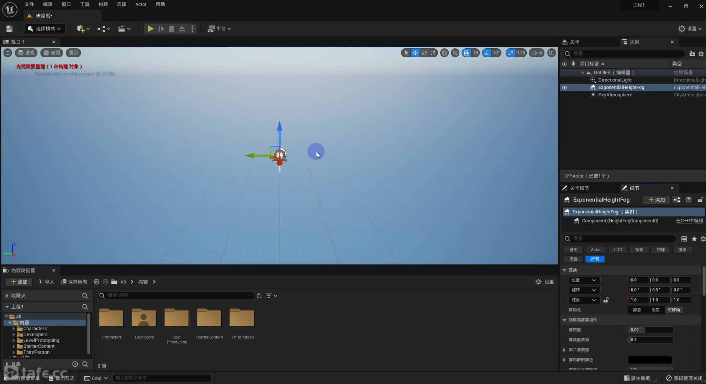706x384 pixels.
Task: Activate the scale tool
Action: pos(433,53)
